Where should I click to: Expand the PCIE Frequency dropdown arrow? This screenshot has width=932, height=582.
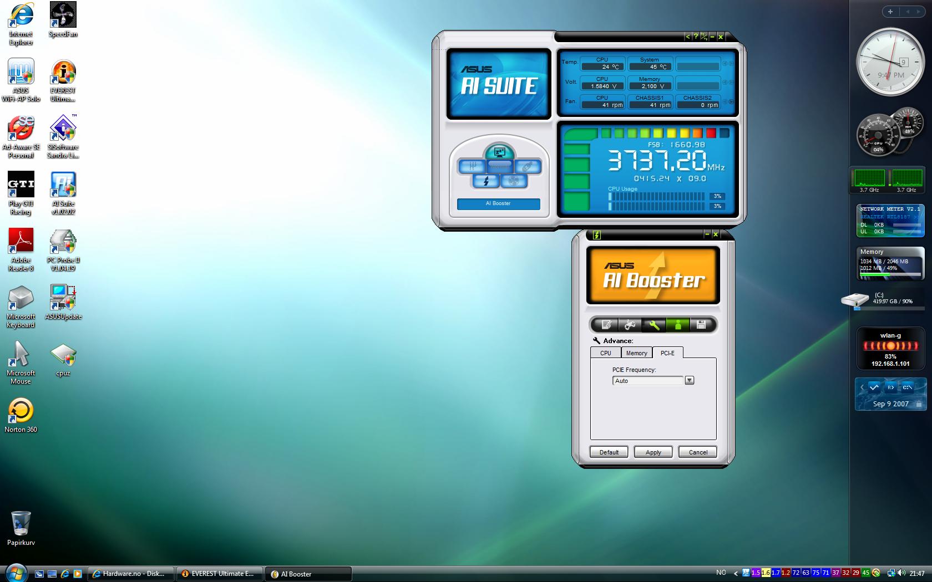tap(690, 380)
